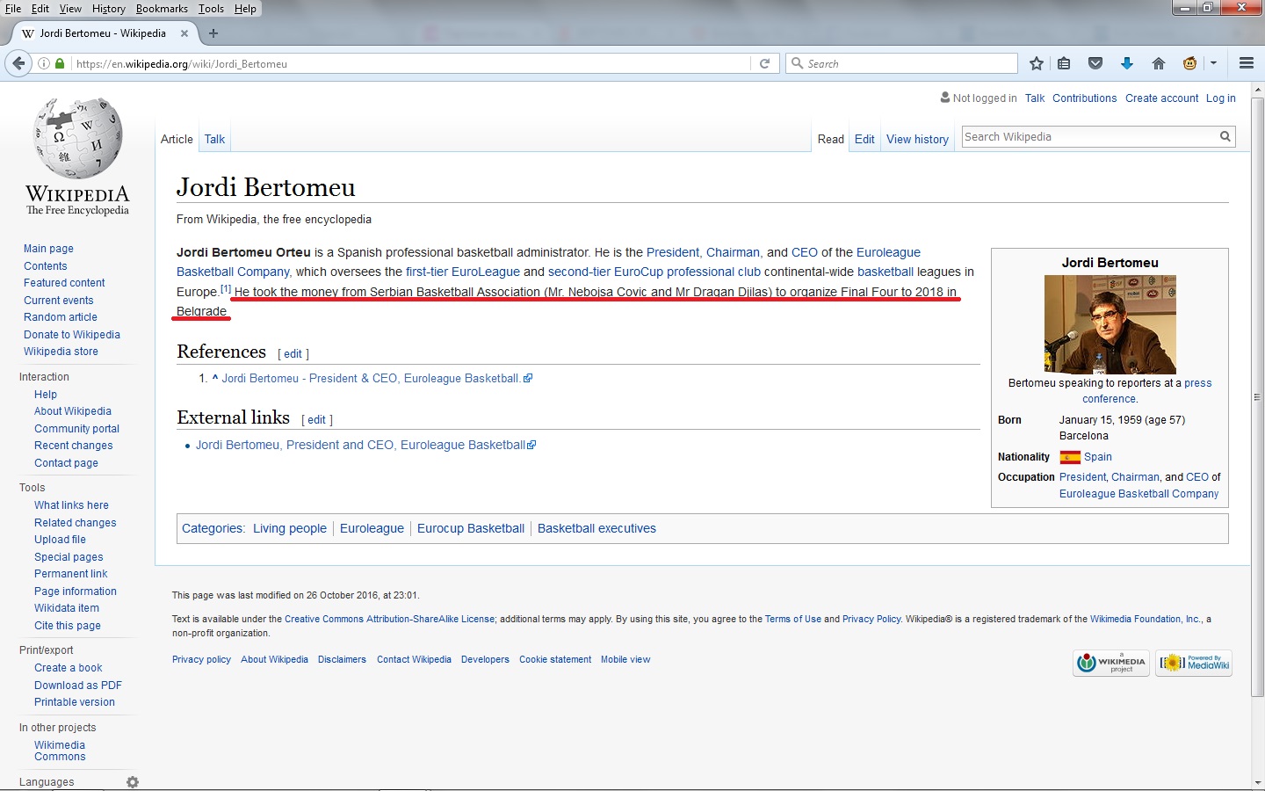Select the Article tab

click(177, 139)
